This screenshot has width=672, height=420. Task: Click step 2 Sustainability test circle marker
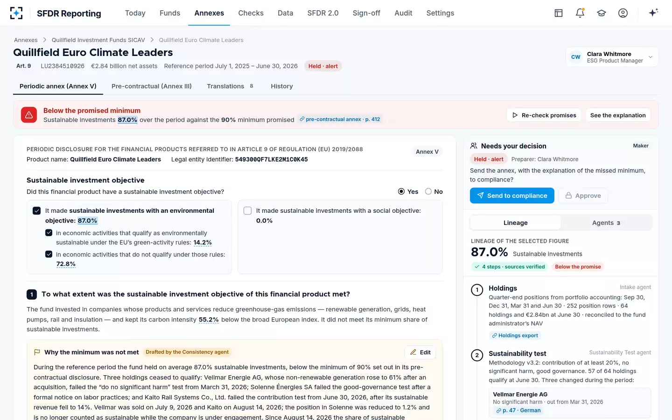477,355
